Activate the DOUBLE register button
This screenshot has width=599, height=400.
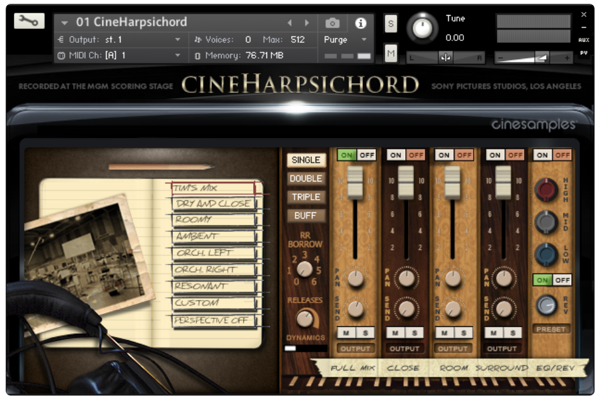pos(306,178)
